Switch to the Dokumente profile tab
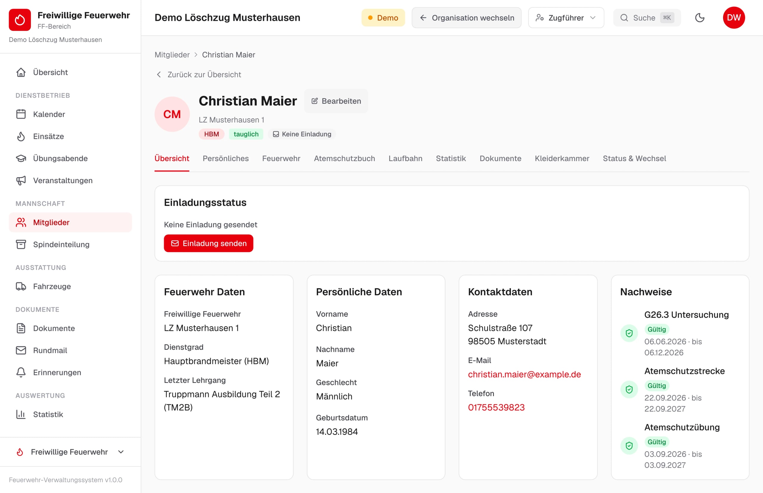The width and height of the screenshot is (763, 493). pyautogui.click(x=500, y=158)
